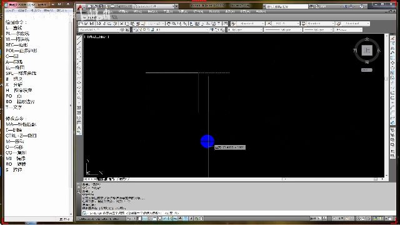The image size is (400, 225).
Task: Expand the workspace selector dropdown in title bar
Action: pos(155,6)
